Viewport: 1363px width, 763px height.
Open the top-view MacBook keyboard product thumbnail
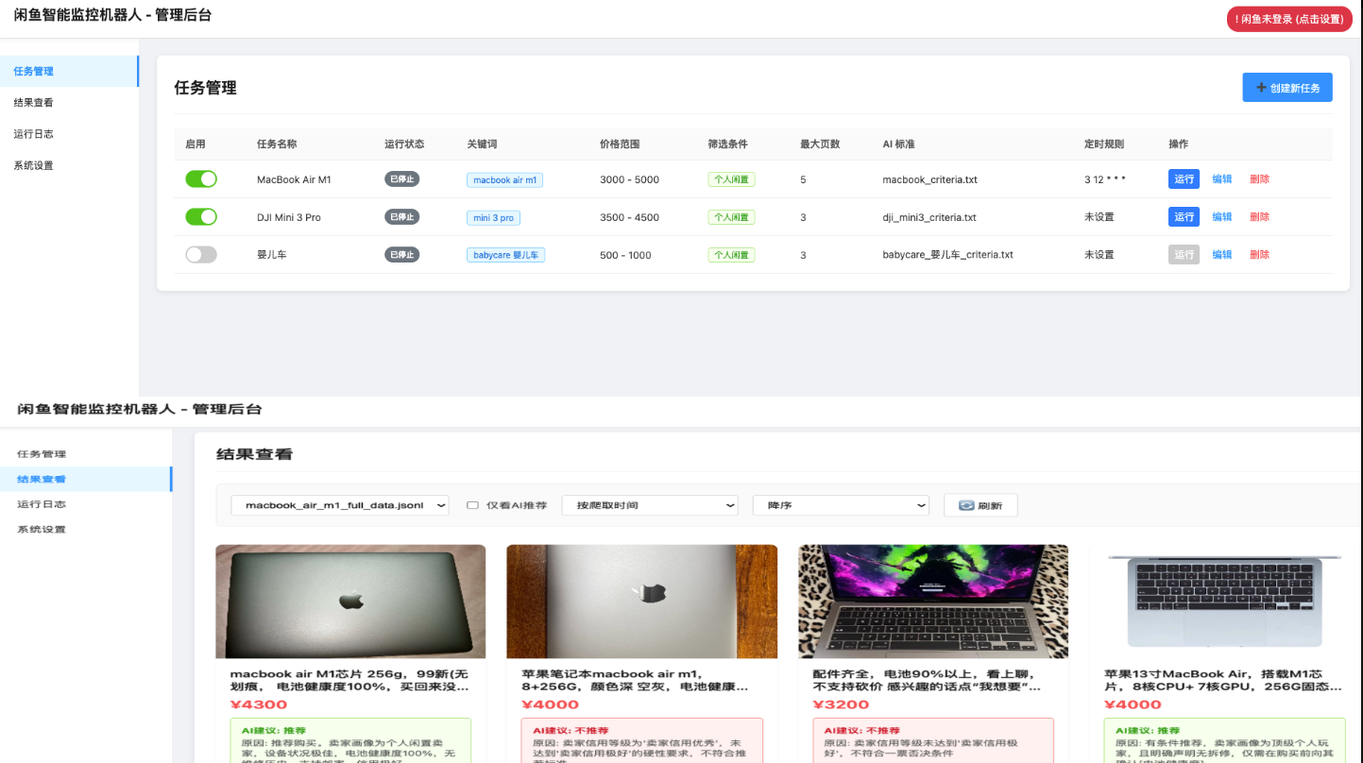[1225, 602]
